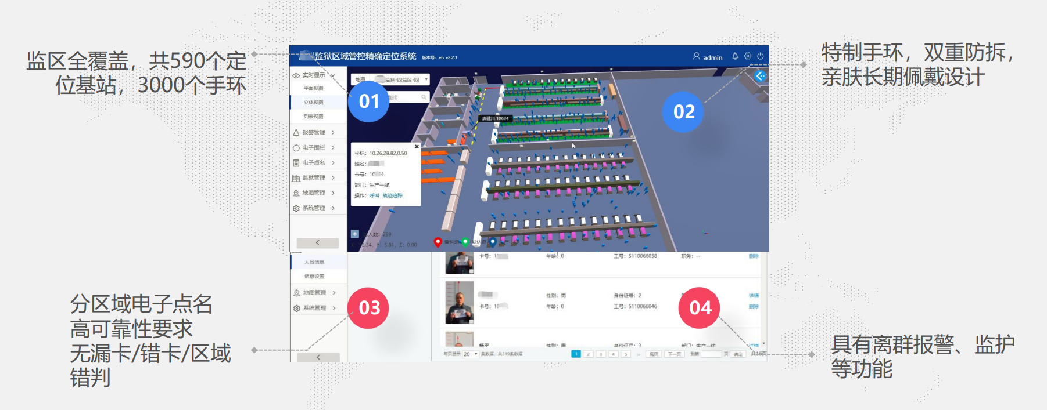Select 列表视图 menu item
Screen dimensions: 1047x410
click(x=314, y=117)
